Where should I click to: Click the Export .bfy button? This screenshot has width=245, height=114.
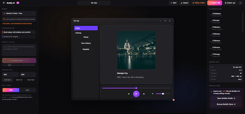tap(215, 3)
